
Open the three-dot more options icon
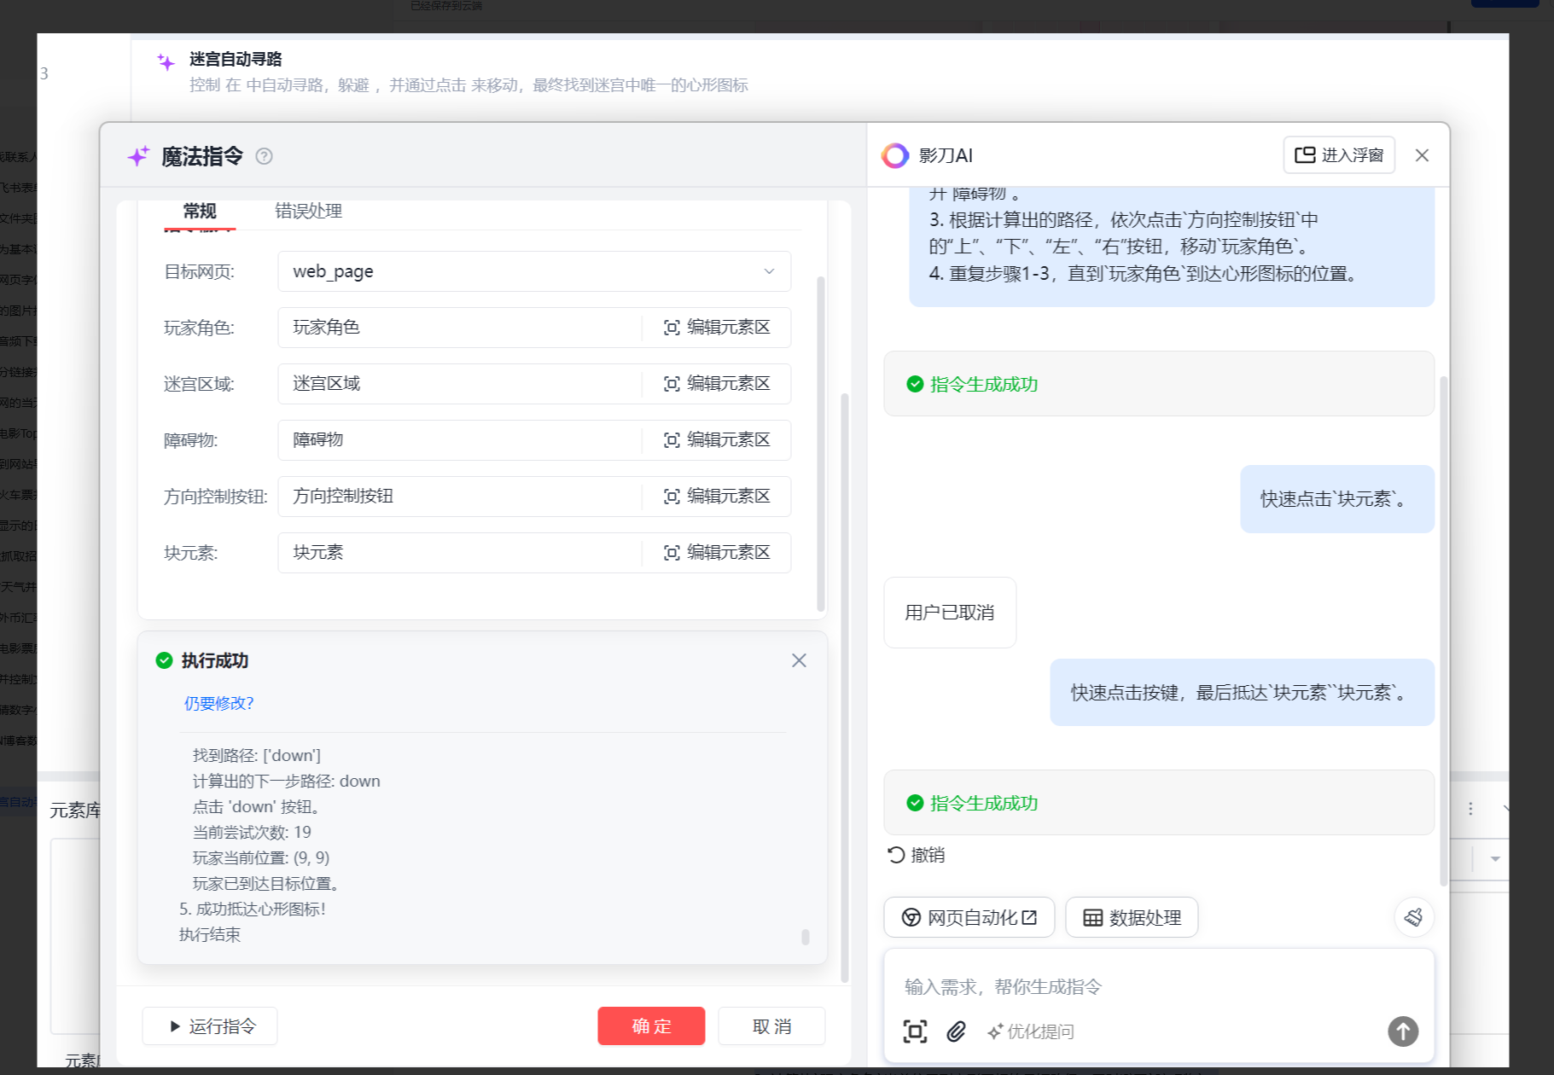pos(1470,809)
